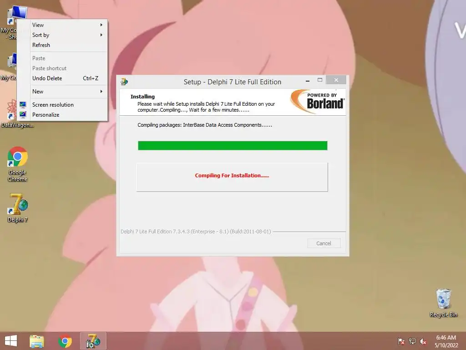
Task: Click the Borland logo in the setup header
Action: 317,102
